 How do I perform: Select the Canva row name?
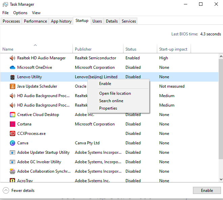(23, 143)
